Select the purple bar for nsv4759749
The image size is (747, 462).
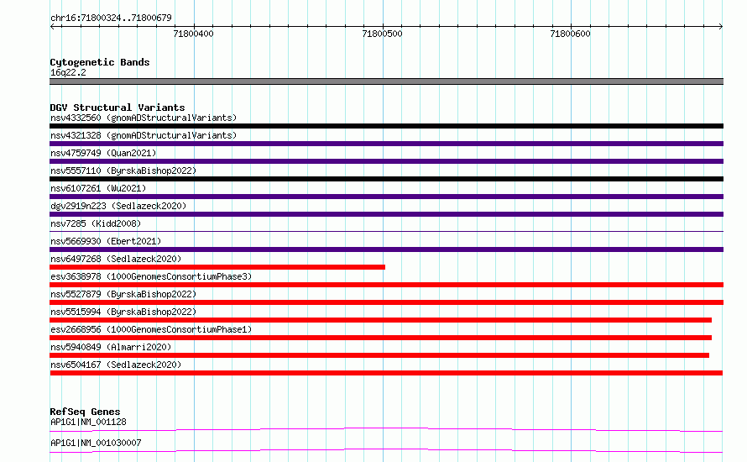pyautogui.click(x=386, y=161)
